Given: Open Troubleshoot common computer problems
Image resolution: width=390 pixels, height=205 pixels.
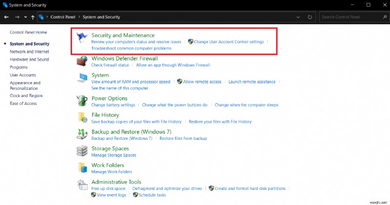Looking at the screenshot, I should tap(131, 48).
